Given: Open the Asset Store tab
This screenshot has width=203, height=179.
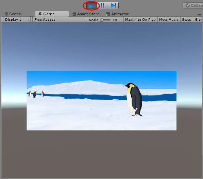Looking at the screenshot, I should (x=86, y=14).
